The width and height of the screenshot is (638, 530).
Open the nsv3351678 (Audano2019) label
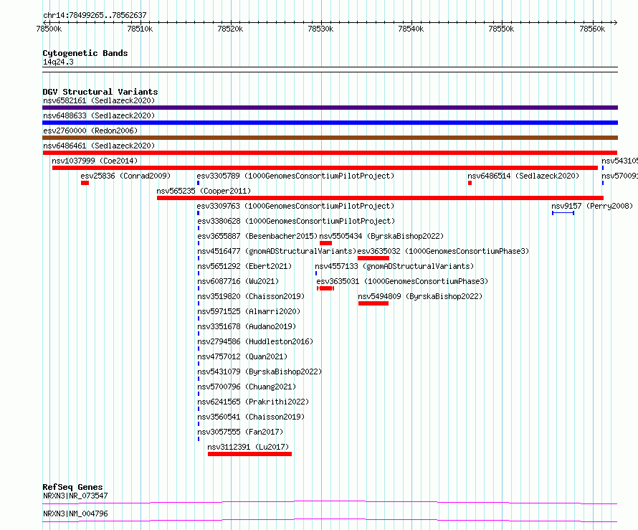247,326
